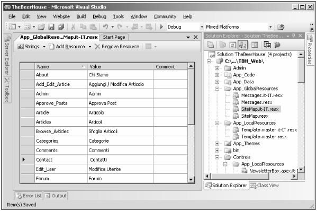Click the Save All toolbar icon
The width and height of the screenshot is (317, 211).
[x=61, y=27]
